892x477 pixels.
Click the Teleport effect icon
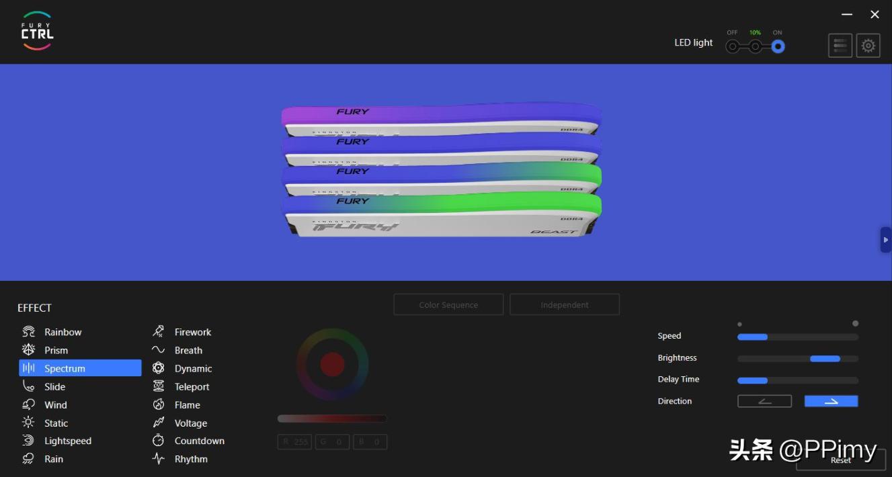158,386
